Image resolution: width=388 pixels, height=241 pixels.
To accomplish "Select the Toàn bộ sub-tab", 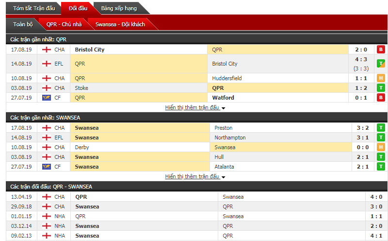I will pyautogui.click(x=23, y=24).
